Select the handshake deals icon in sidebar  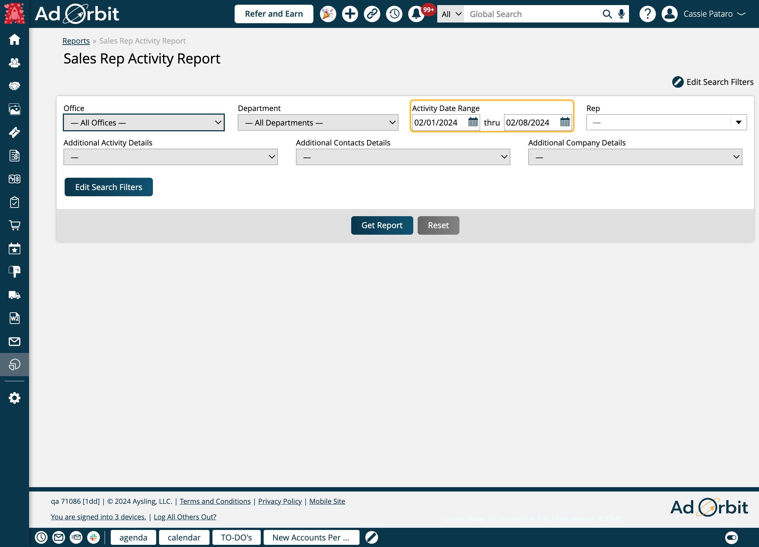[15, 86]
